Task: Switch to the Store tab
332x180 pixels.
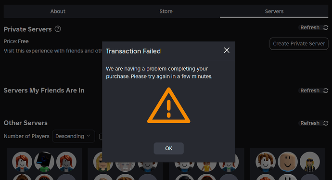Action: tap(166, 12)
